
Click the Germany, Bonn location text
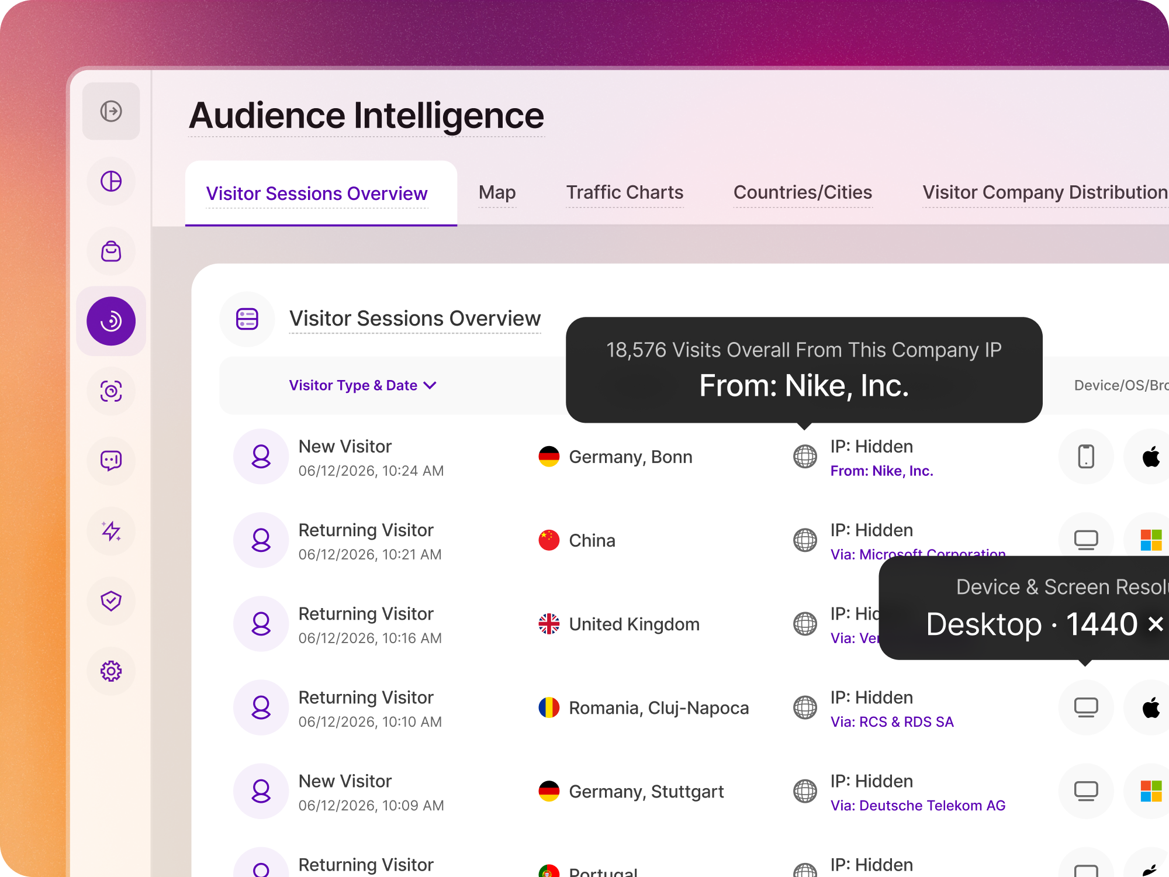[x=631, y=457]
